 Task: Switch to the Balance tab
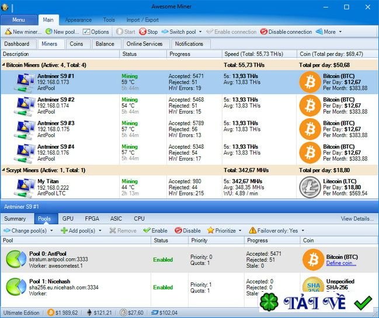pyautogui.click(x=105, y=44)
